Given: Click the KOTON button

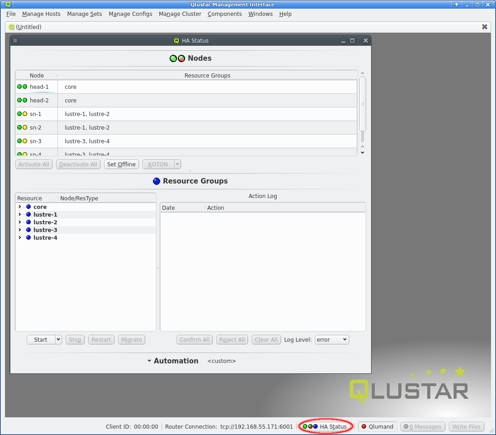Looking at the screenshot, I should [158, 164].
